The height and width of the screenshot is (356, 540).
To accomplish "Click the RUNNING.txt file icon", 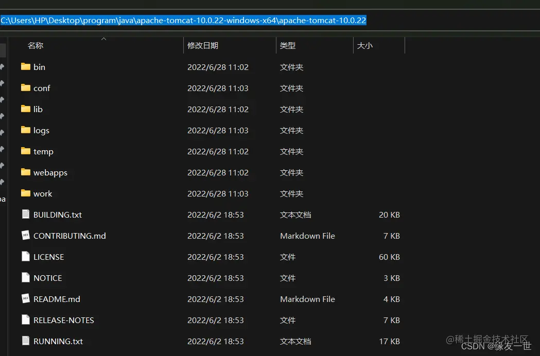I will coord(26,341).
